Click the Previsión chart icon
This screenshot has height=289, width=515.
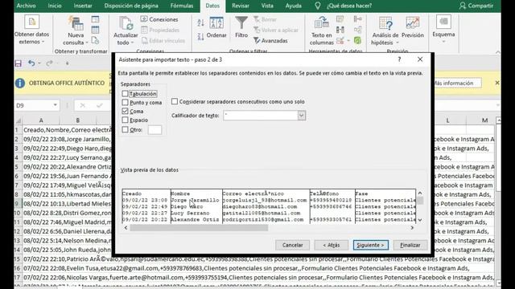413,23
